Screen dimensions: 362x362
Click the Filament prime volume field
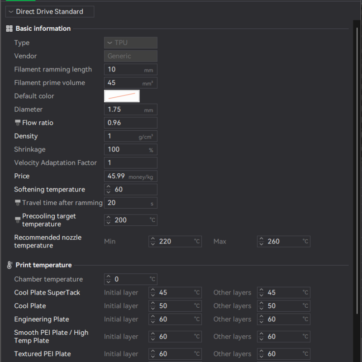(124, 83)
